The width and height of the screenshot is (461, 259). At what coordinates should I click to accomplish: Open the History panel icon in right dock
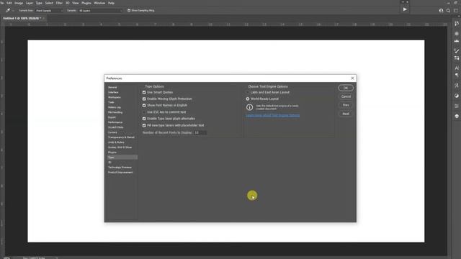pos(457,24)
